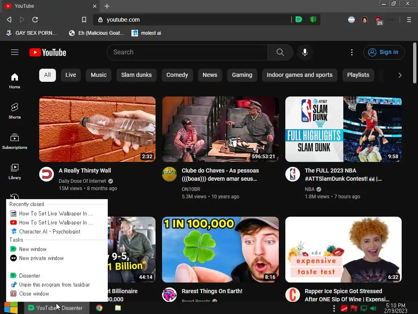Open recently closed Character.AI - Psychologist
The image size is (418, 314).
[x=57, y=231]
